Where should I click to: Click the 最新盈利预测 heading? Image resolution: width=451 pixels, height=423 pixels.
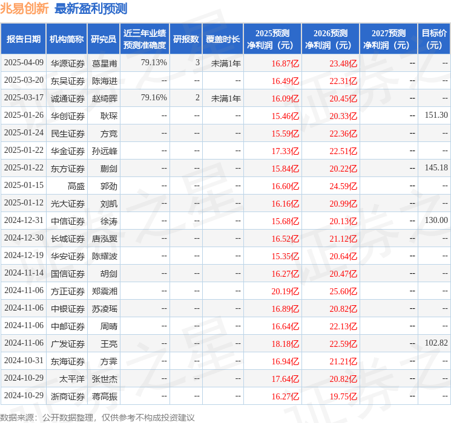91,8
